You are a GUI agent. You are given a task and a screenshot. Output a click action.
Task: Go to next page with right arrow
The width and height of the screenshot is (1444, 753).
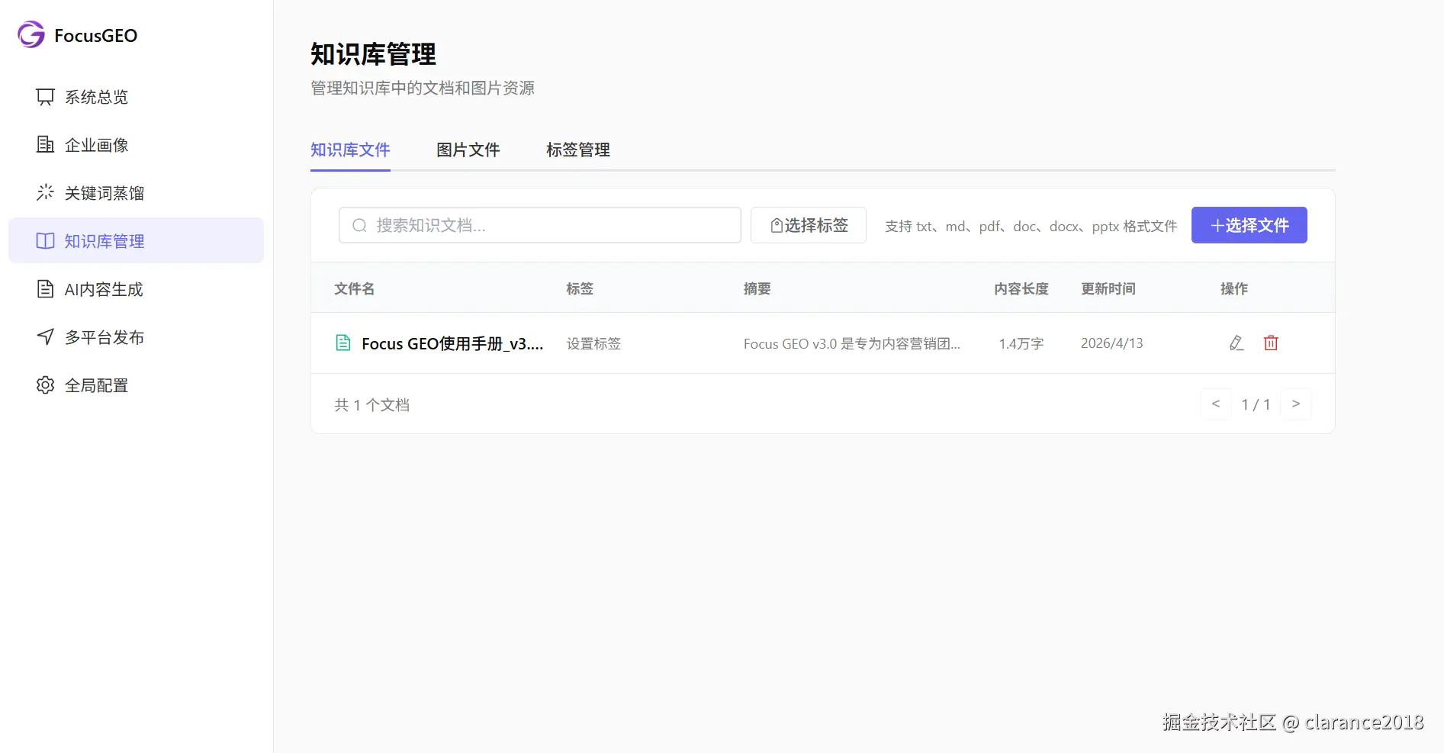[1296, 404]
